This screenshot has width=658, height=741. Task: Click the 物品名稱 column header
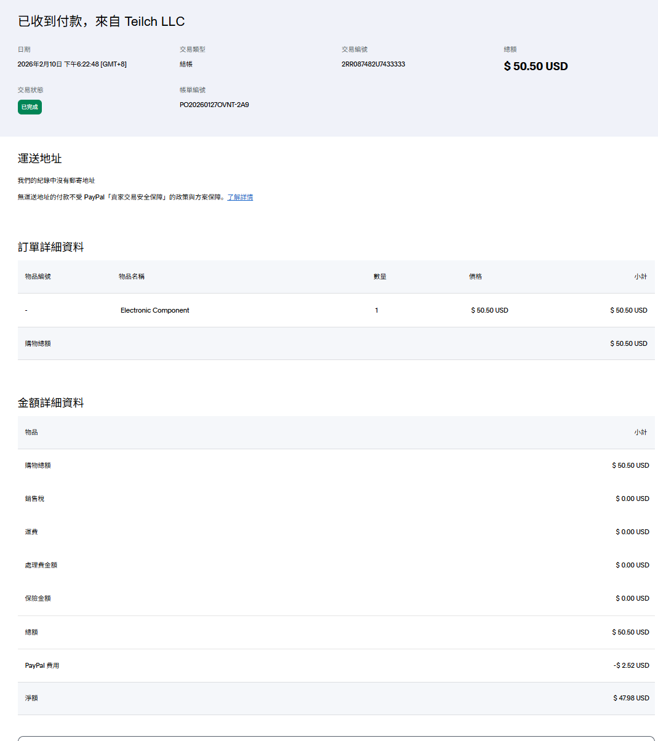pos(132,276)
